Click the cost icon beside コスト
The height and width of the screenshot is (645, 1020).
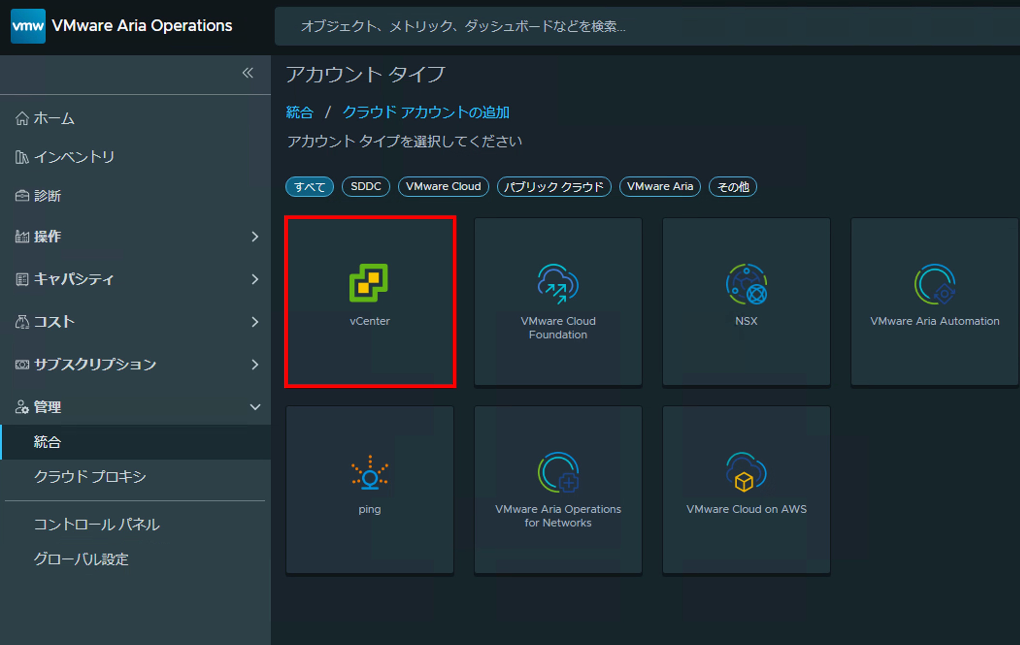click(x=22, y=322)
